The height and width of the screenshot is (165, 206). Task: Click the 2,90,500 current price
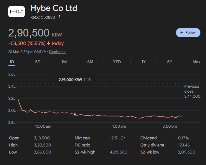(29, 33)
